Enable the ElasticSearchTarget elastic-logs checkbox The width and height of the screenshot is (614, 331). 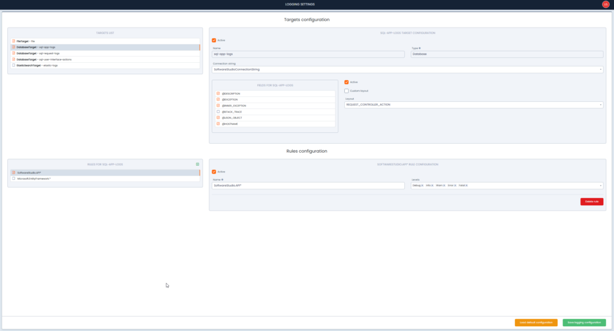coord(14,65)
